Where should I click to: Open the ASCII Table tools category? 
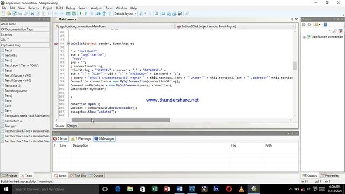tap(25, 24)
